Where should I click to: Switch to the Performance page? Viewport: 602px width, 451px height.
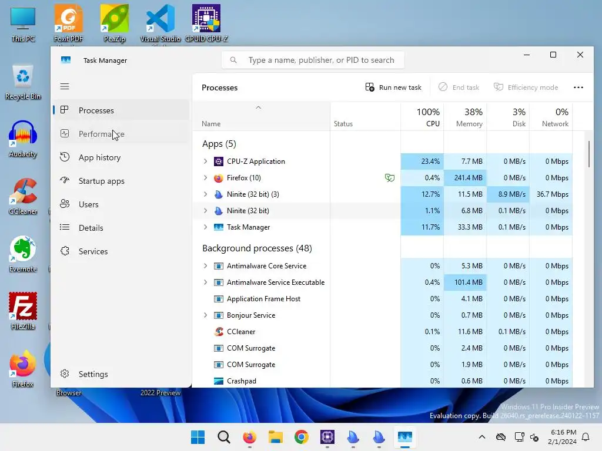tap(121, 134)
